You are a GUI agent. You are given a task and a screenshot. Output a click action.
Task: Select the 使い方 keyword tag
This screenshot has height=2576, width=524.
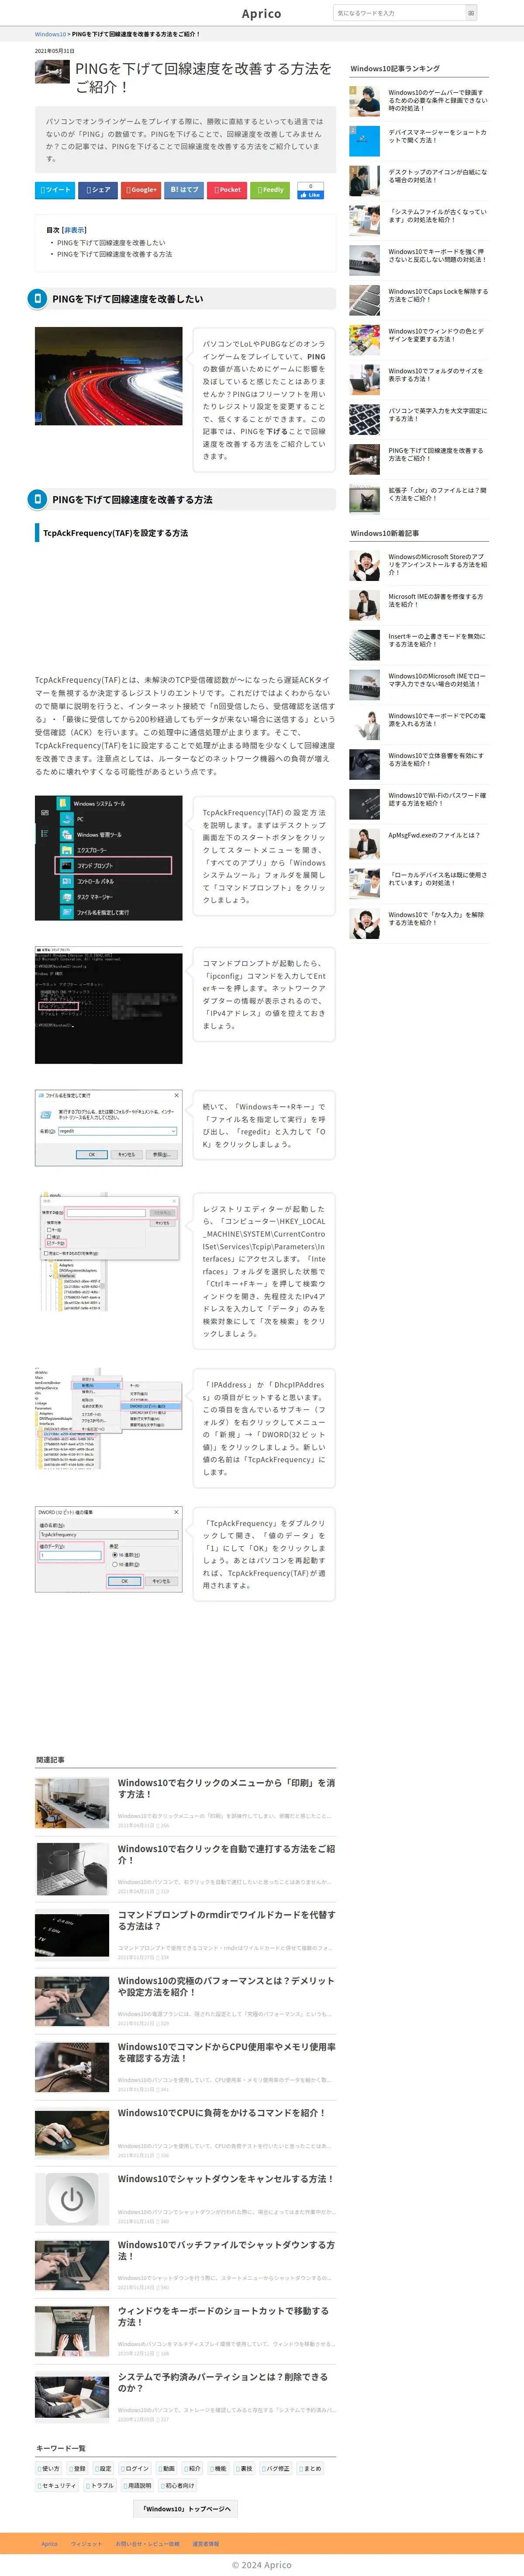coord(49,2468)
